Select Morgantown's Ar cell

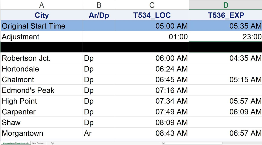[99, 133]
